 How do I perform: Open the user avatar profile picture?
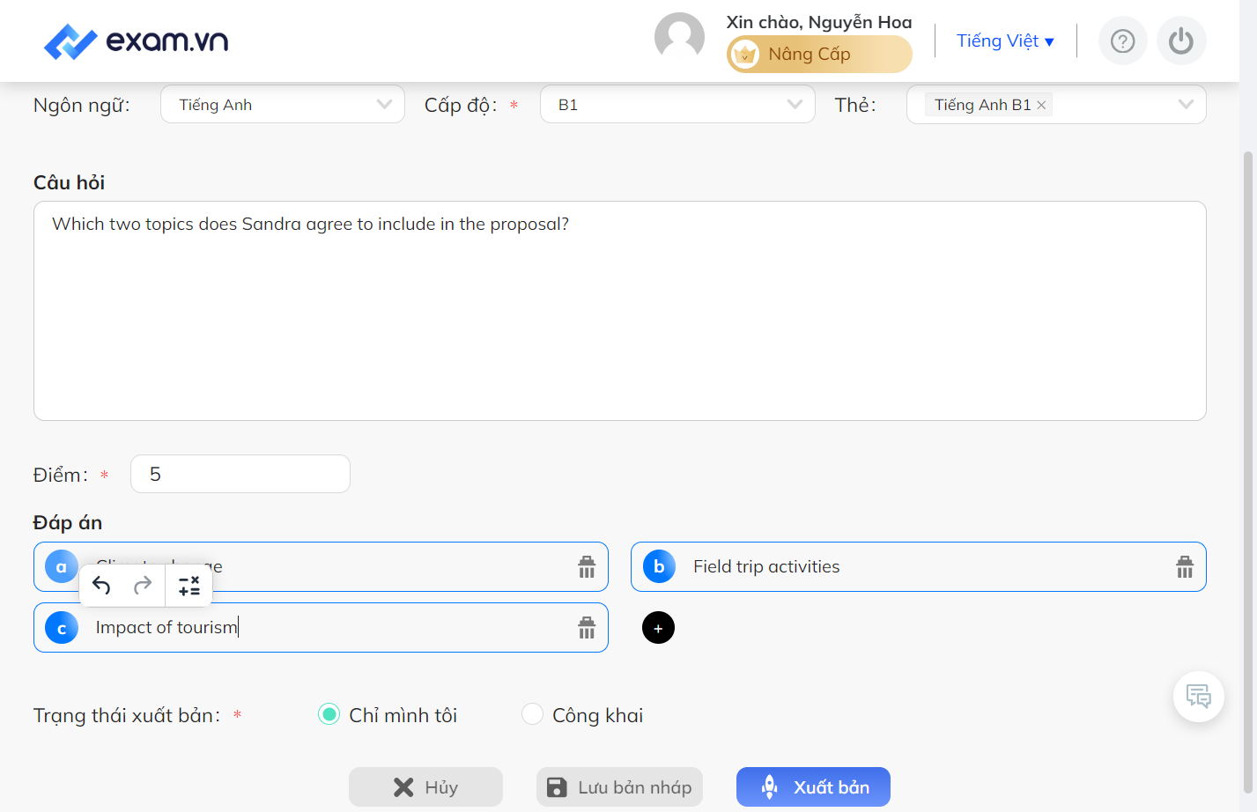(679, 38)
